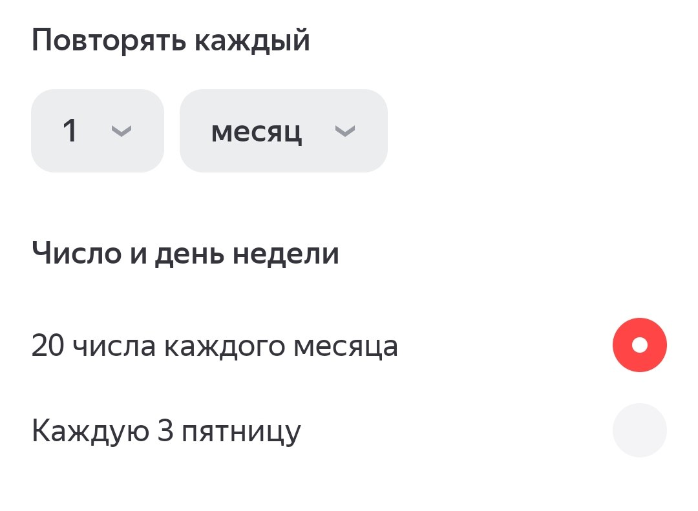This screenshot has height=511, width=698.
Task: Click the 20 числа каждого месяца label
Action: (214, 347)
